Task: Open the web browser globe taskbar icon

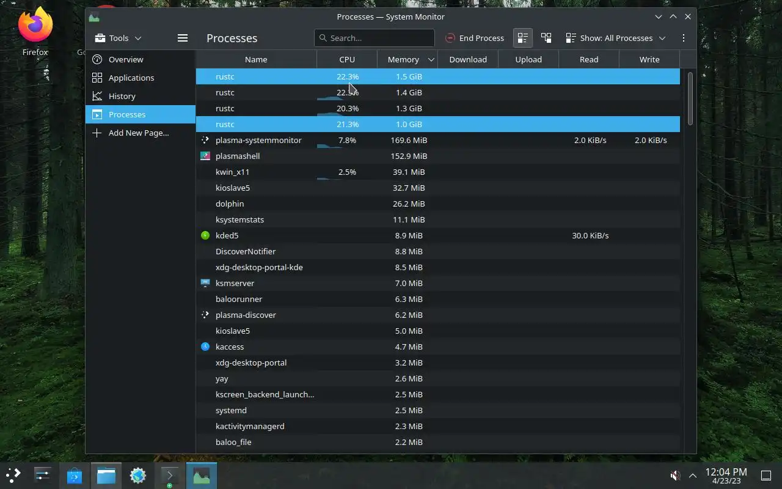Action: click(x=138, y=475)
